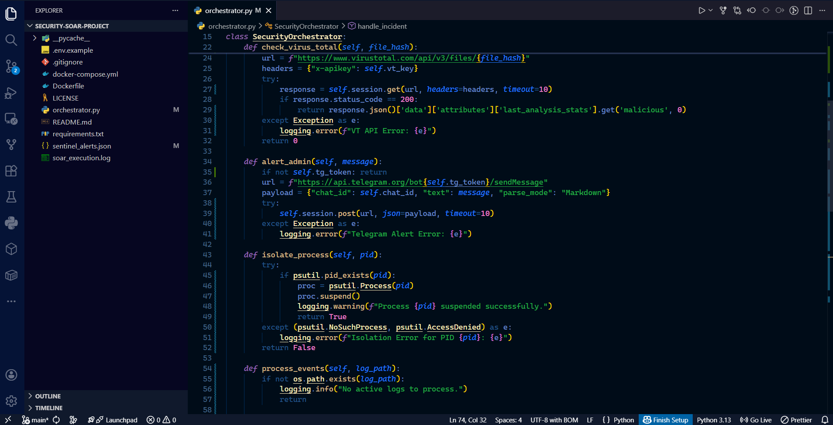
Task: Select the orchestrator.py editor tab
Action: click(x=228, y=10)
